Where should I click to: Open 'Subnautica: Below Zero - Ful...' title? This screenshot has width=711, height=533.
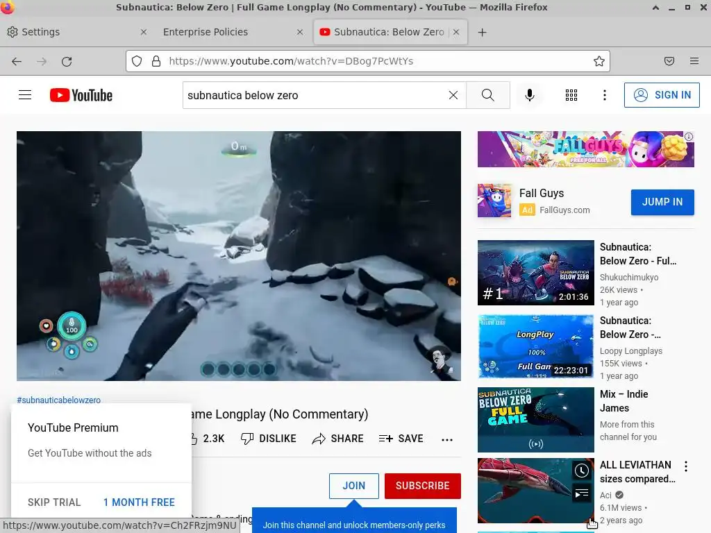pos(638,254)
